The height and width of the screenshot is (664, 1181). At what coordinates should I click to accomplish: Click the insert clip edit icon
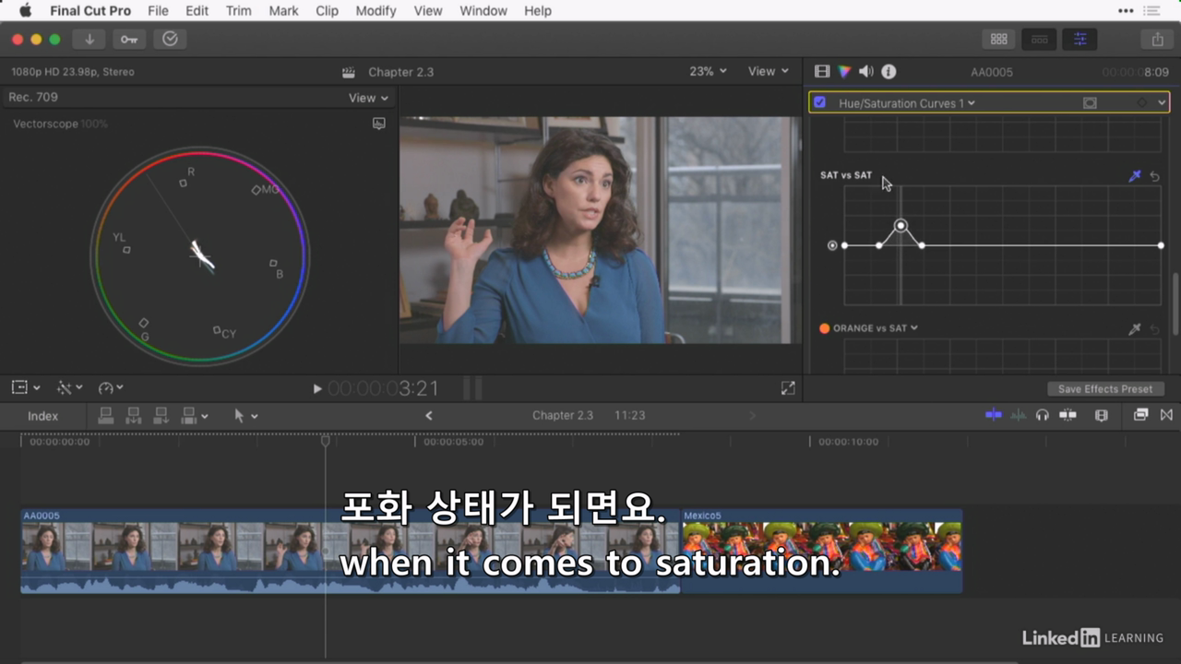point(133,416)
